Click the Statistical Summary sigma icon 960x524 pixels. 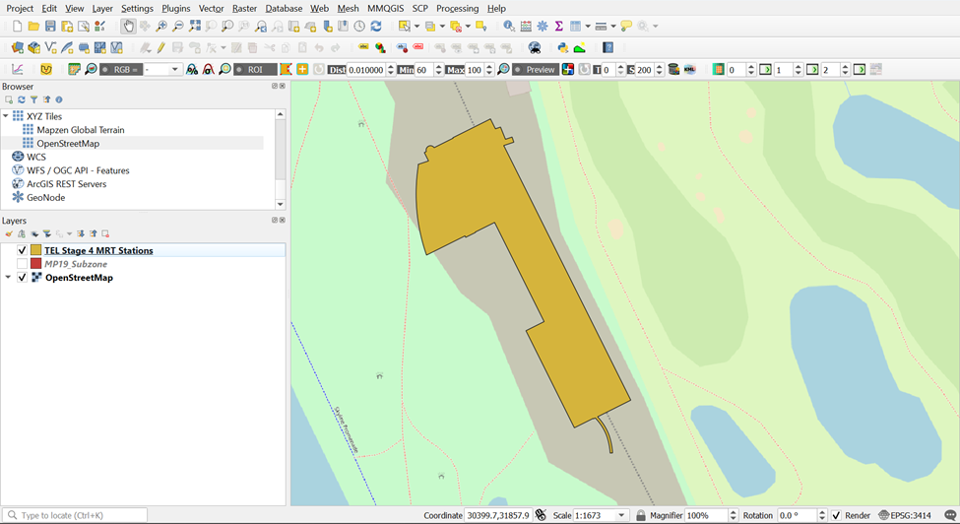click(x=558, y=27)
